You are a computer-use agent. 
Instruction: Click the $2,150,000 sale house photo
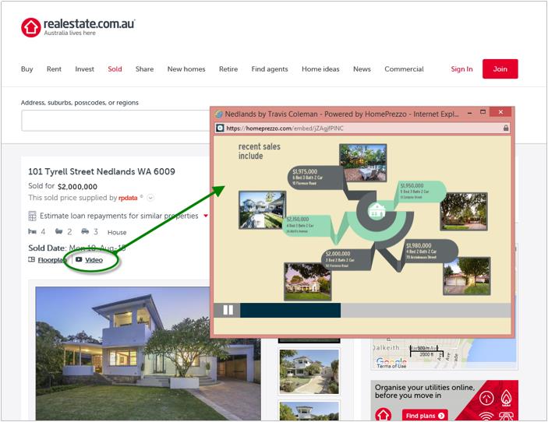tap(262, 209)
